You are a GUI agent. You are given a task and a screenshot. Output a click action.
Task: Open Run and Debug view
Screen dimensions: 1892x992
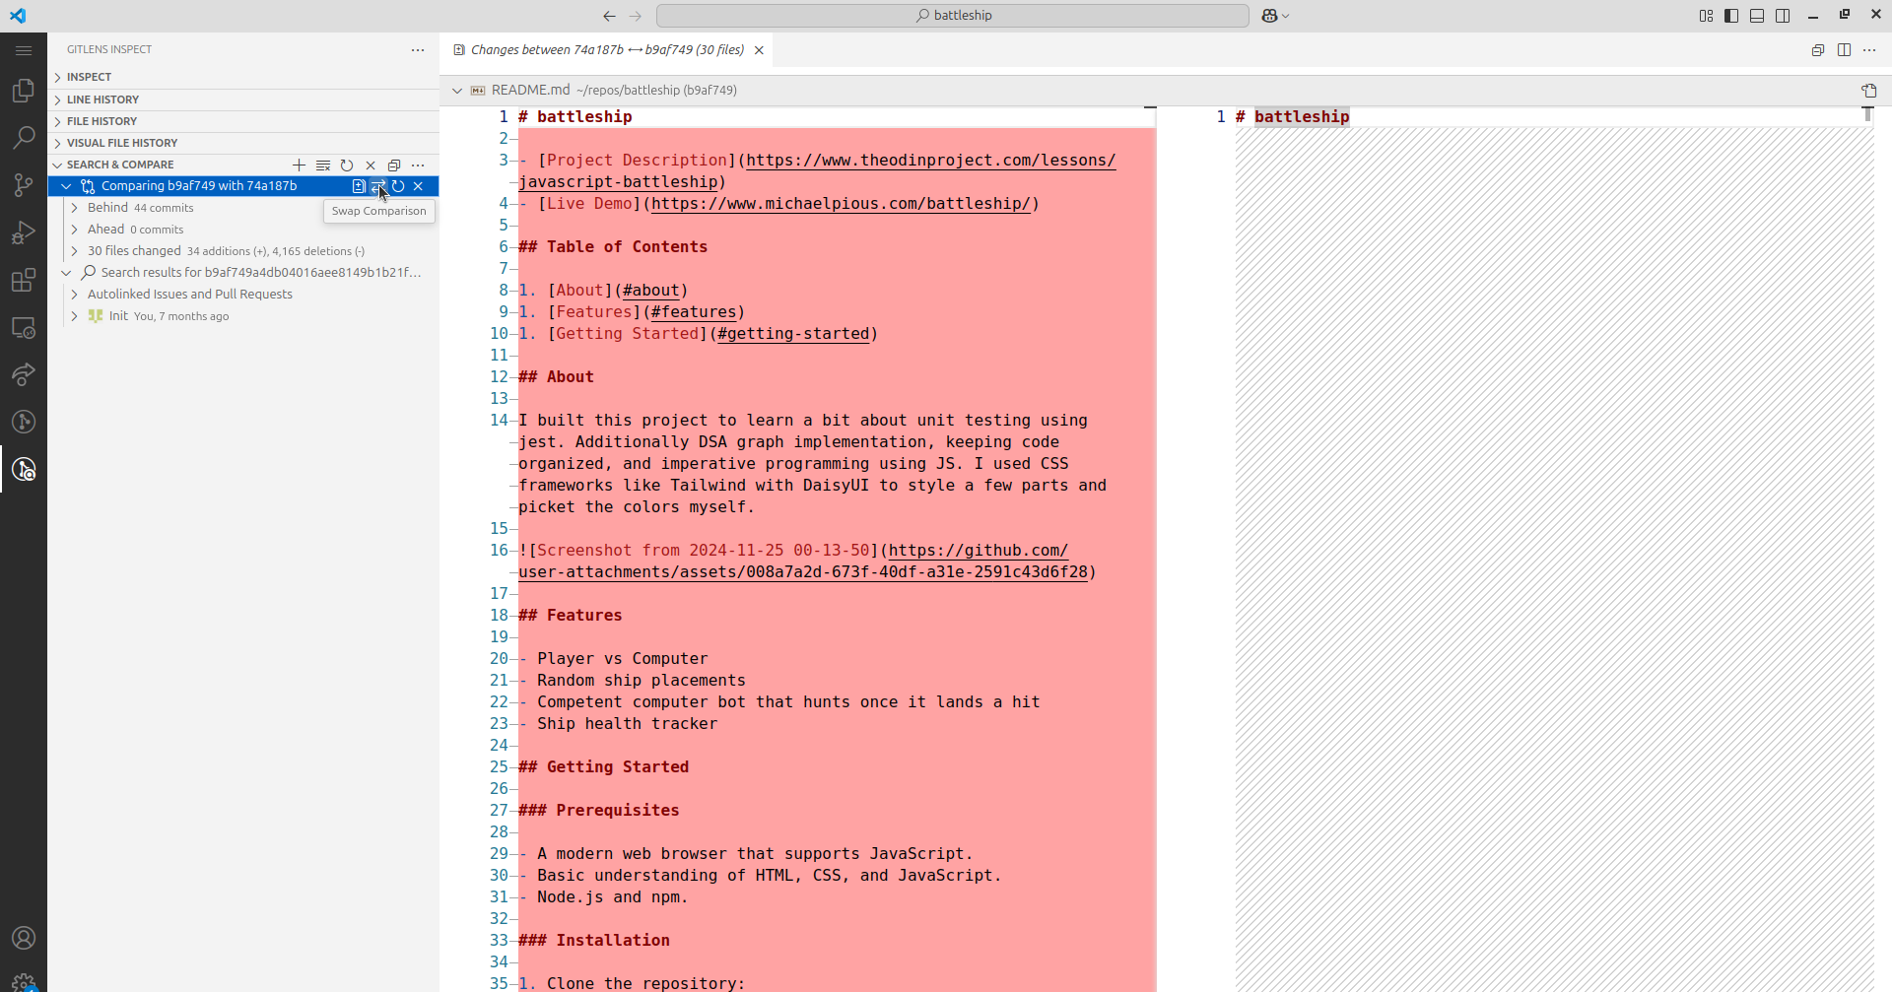24,233
